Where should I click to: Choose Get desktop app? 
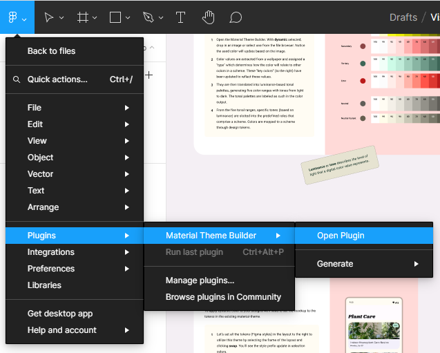point(75,314)
